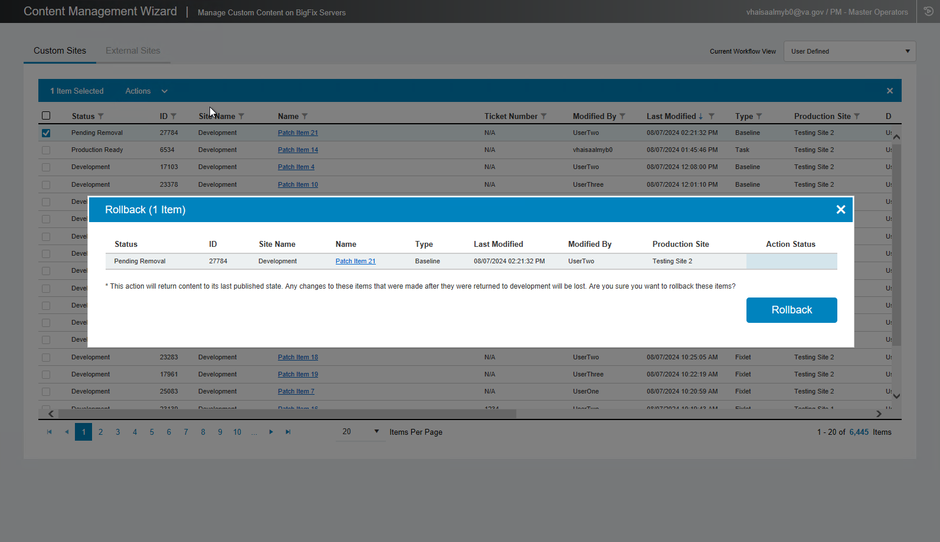Click the ellipsis more-pages button
Screen dimensions: 940x542
pos(254,432)
